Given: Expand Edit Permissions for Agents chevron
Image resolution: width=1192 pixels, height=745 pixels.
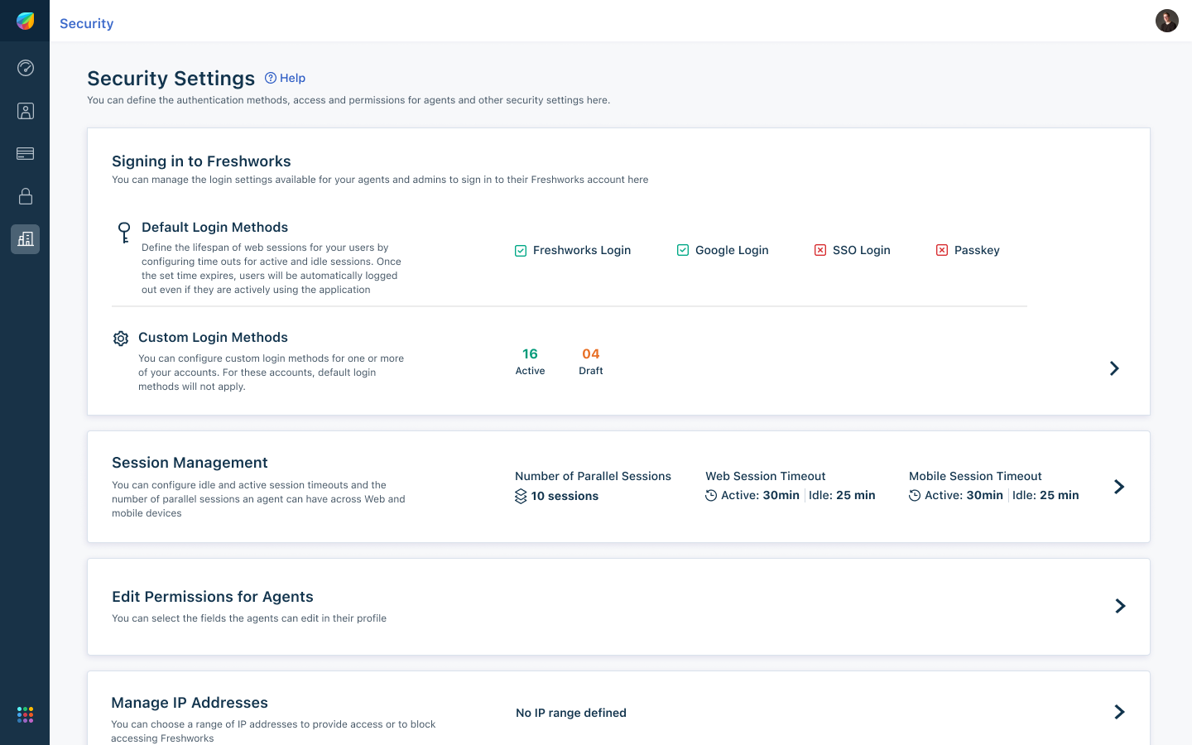Looking at the screenshot, I should [x=1120, y=606].
